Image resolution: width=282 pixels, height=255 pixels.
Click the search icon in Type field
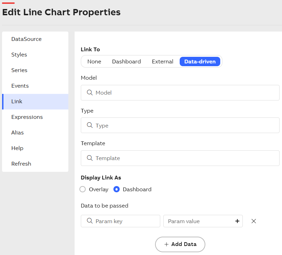pos(89,125)
